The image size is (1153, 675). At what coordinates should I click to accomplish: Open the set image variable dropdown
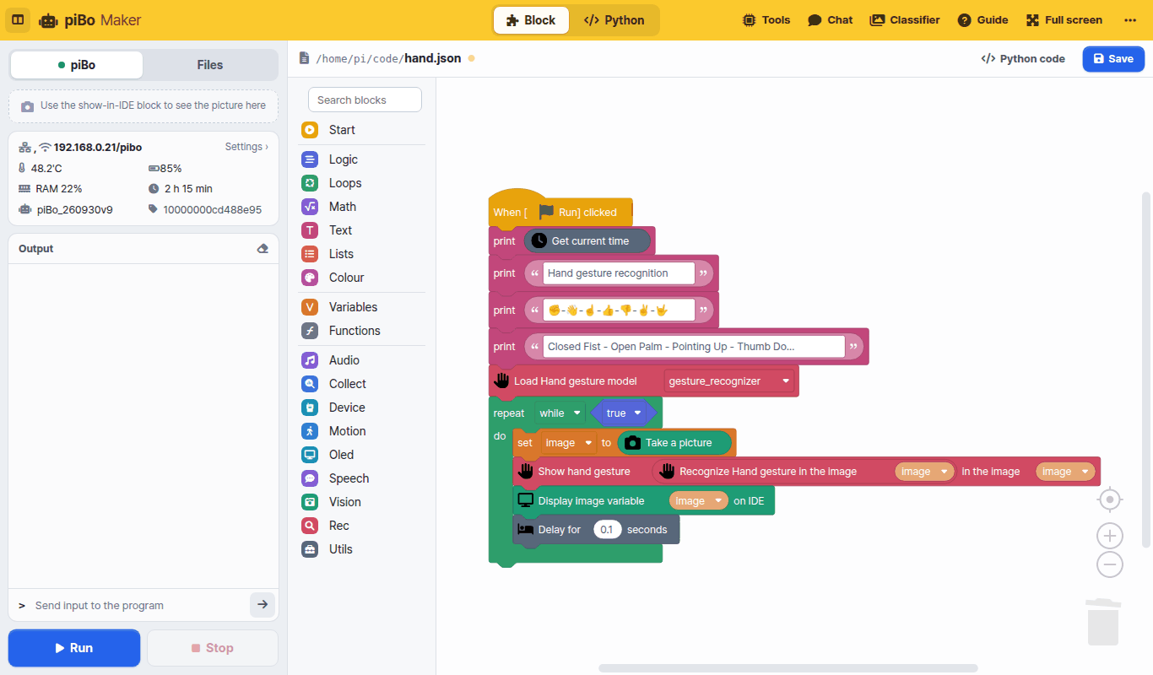coord(569,443)
